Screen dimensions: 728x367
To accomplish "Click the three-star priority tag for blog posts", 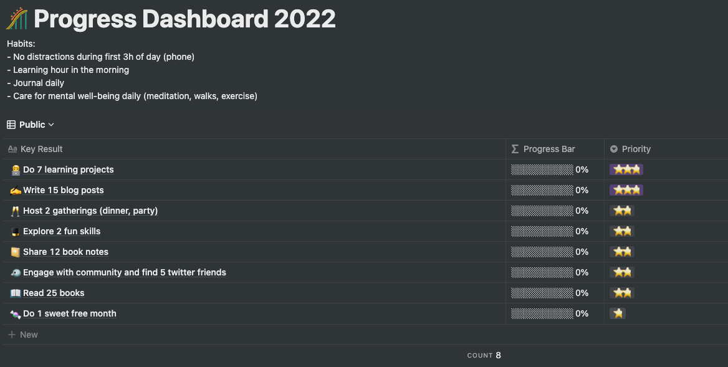I will (626, 190).
